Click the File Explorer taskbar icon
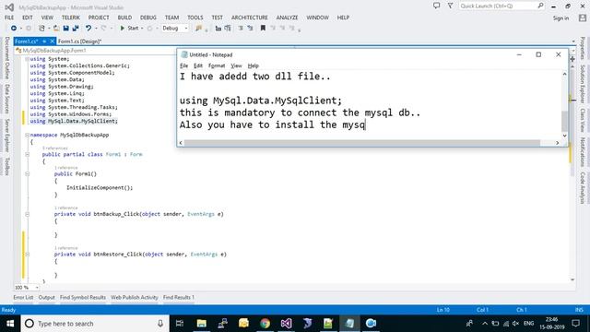 (x=202, y=324)
